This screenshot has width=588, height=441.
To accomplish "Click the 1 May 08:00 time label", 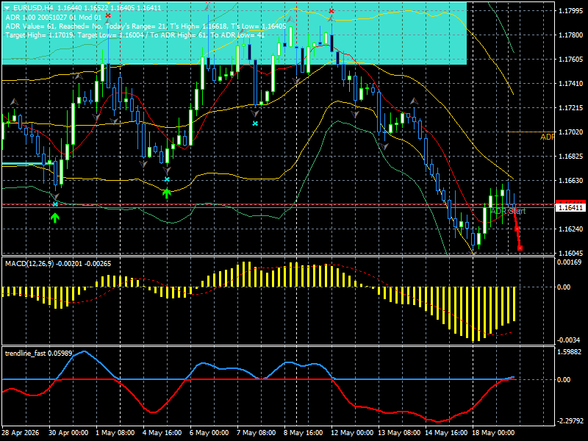I will [x=115, y=433].
